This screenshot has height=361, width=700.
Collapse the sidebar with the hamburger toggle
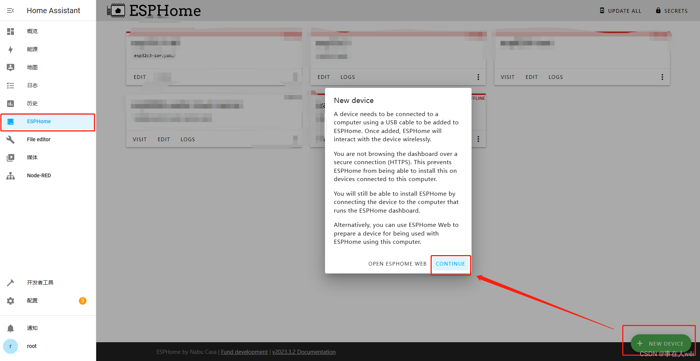click(x=10, y=10)
